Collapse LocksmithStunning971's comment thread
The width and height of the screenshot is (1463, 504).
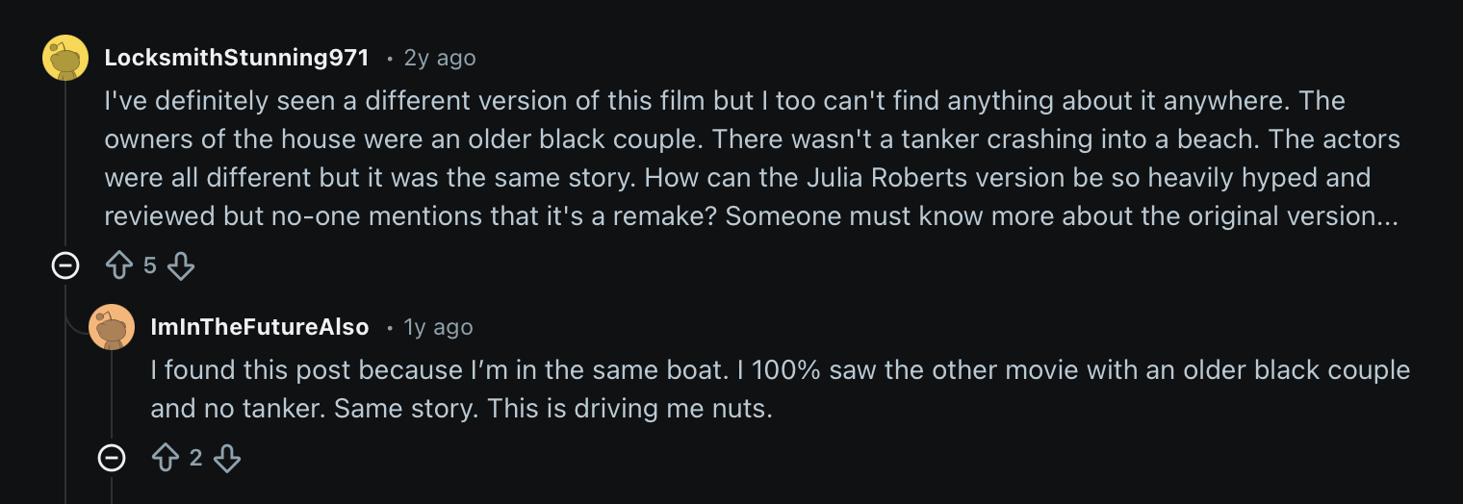(65, 265)
